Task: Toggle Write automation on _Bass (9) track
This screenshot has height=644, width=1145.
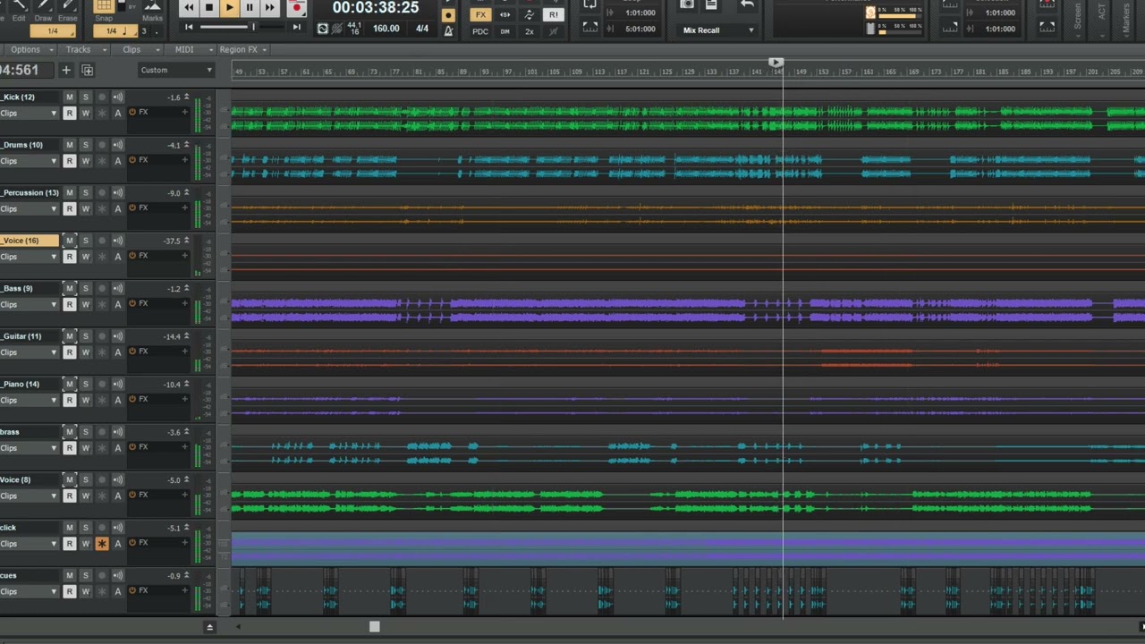Action: coord(86,304)
